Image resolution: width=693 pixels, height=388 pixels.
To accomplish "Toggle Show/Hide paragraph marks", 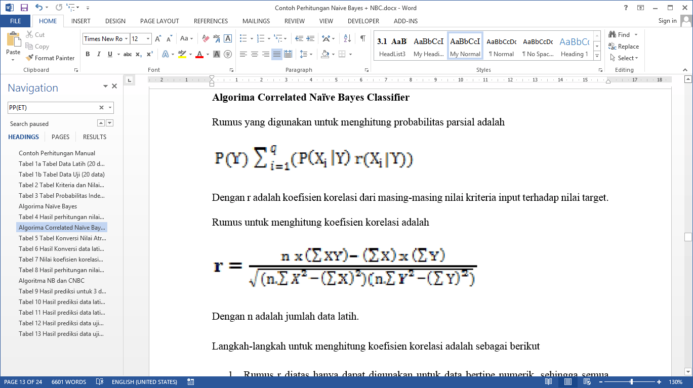I will click(x=362, y=38).
